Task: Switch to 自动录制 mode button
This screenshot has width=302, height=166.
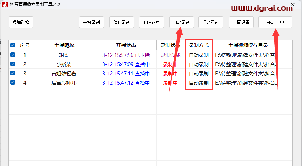Action: pos(181,22)
